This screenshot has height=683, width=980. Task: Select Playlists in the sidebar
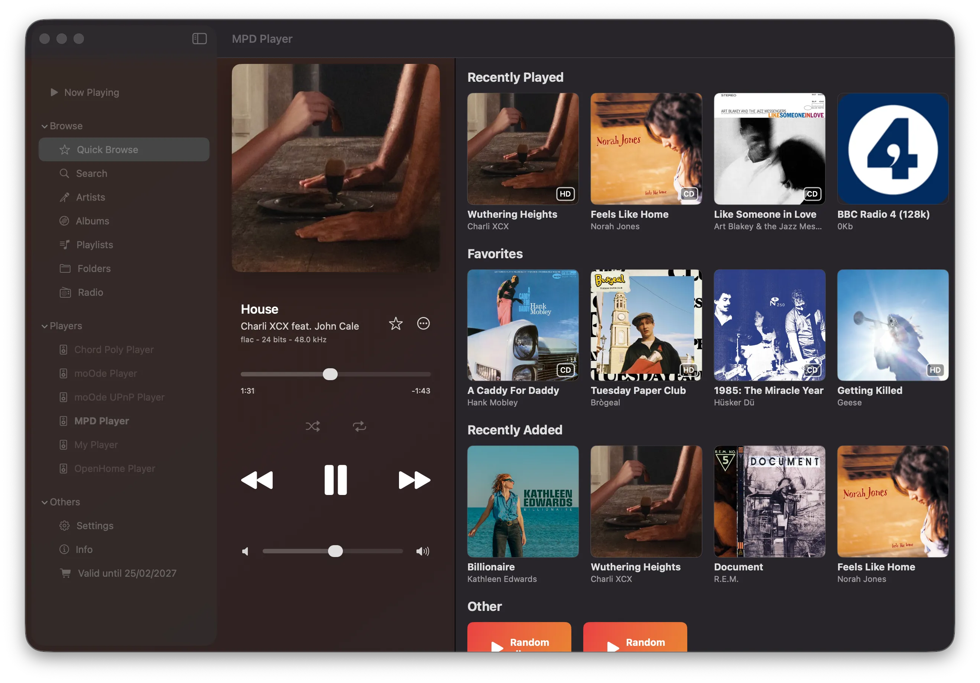[94, 245]
